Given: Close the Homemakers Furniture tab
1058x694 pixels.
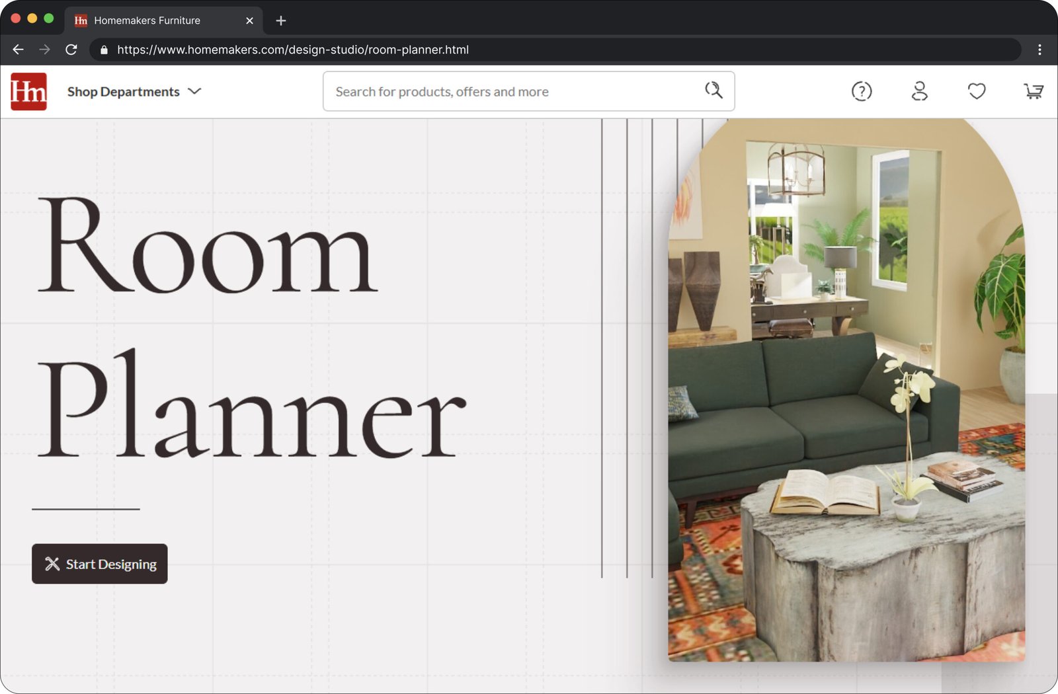Looking at the screenshot, I should pyautogui.click(x=249, y=20).
